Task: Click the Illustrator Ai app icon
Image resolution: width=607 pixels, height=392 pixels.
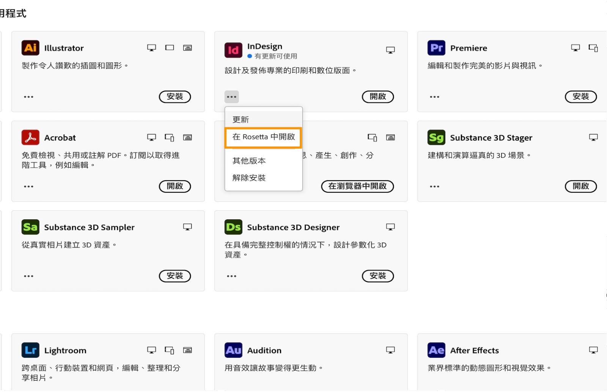Action: pos(30,48)
